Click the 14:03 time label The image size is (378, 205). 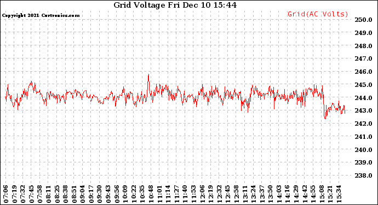[x=279, y=194]
